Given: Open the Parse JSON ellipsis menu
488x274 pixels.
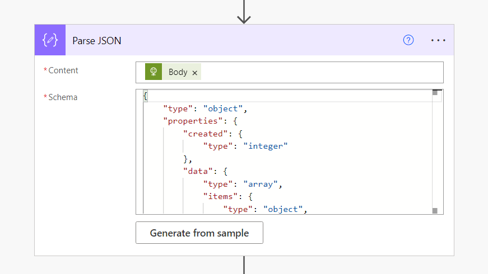Looking at the screenshot, I should [438, 40].
